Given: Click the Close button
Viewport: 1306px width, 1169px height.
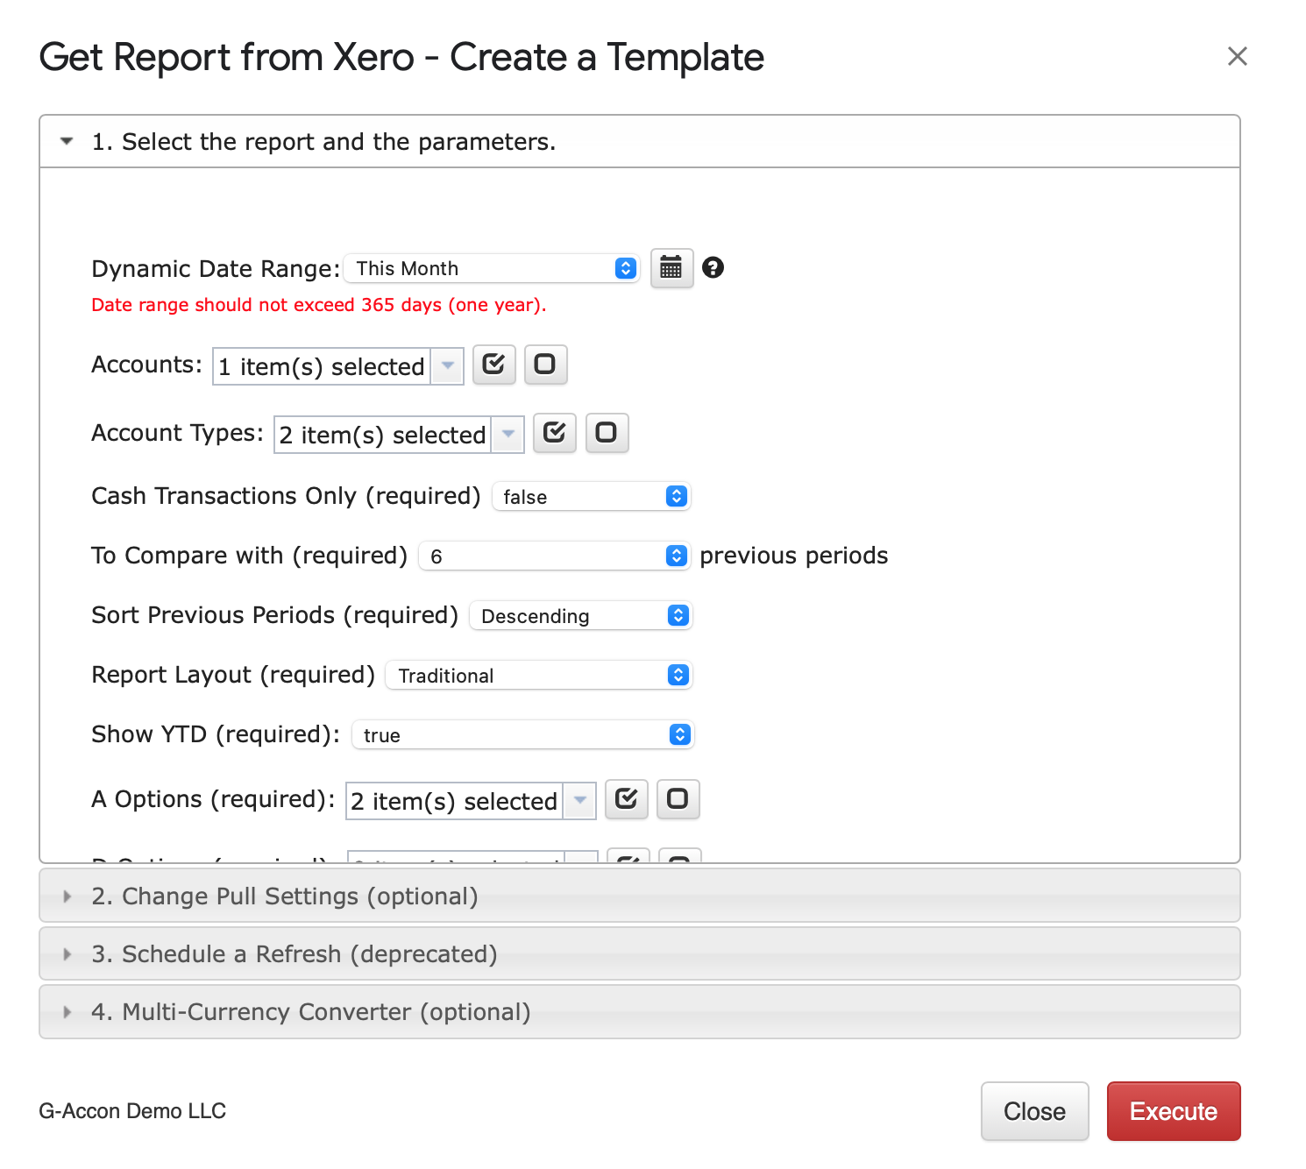Looking at the screenshot, I should [x=1034, y=1111].
